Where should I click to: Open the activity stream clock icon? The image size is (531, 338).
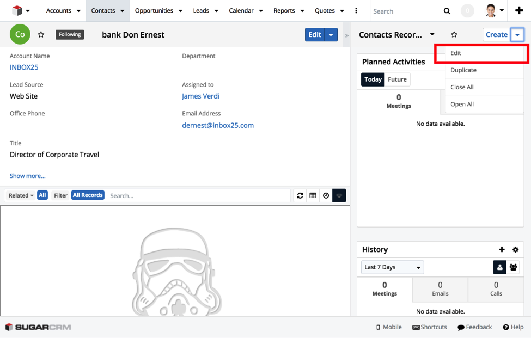tap(326, 195)
